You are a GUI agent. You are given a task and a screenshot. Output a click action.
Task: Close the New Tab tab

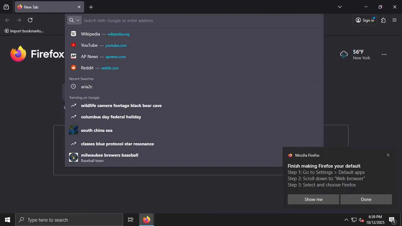pyautogui.click(x=79, y=7)
